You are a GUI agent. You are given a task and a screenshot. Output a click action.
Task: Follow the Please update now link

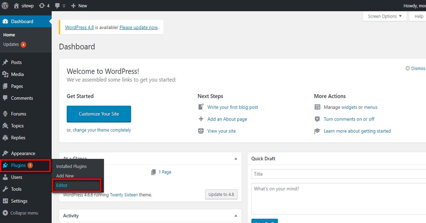[138, 27]
